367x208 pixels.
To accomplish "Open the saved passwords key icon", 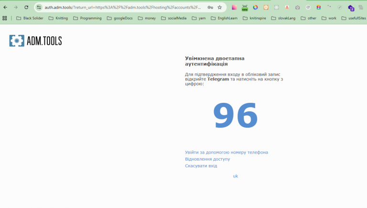I will coord(210,8).
